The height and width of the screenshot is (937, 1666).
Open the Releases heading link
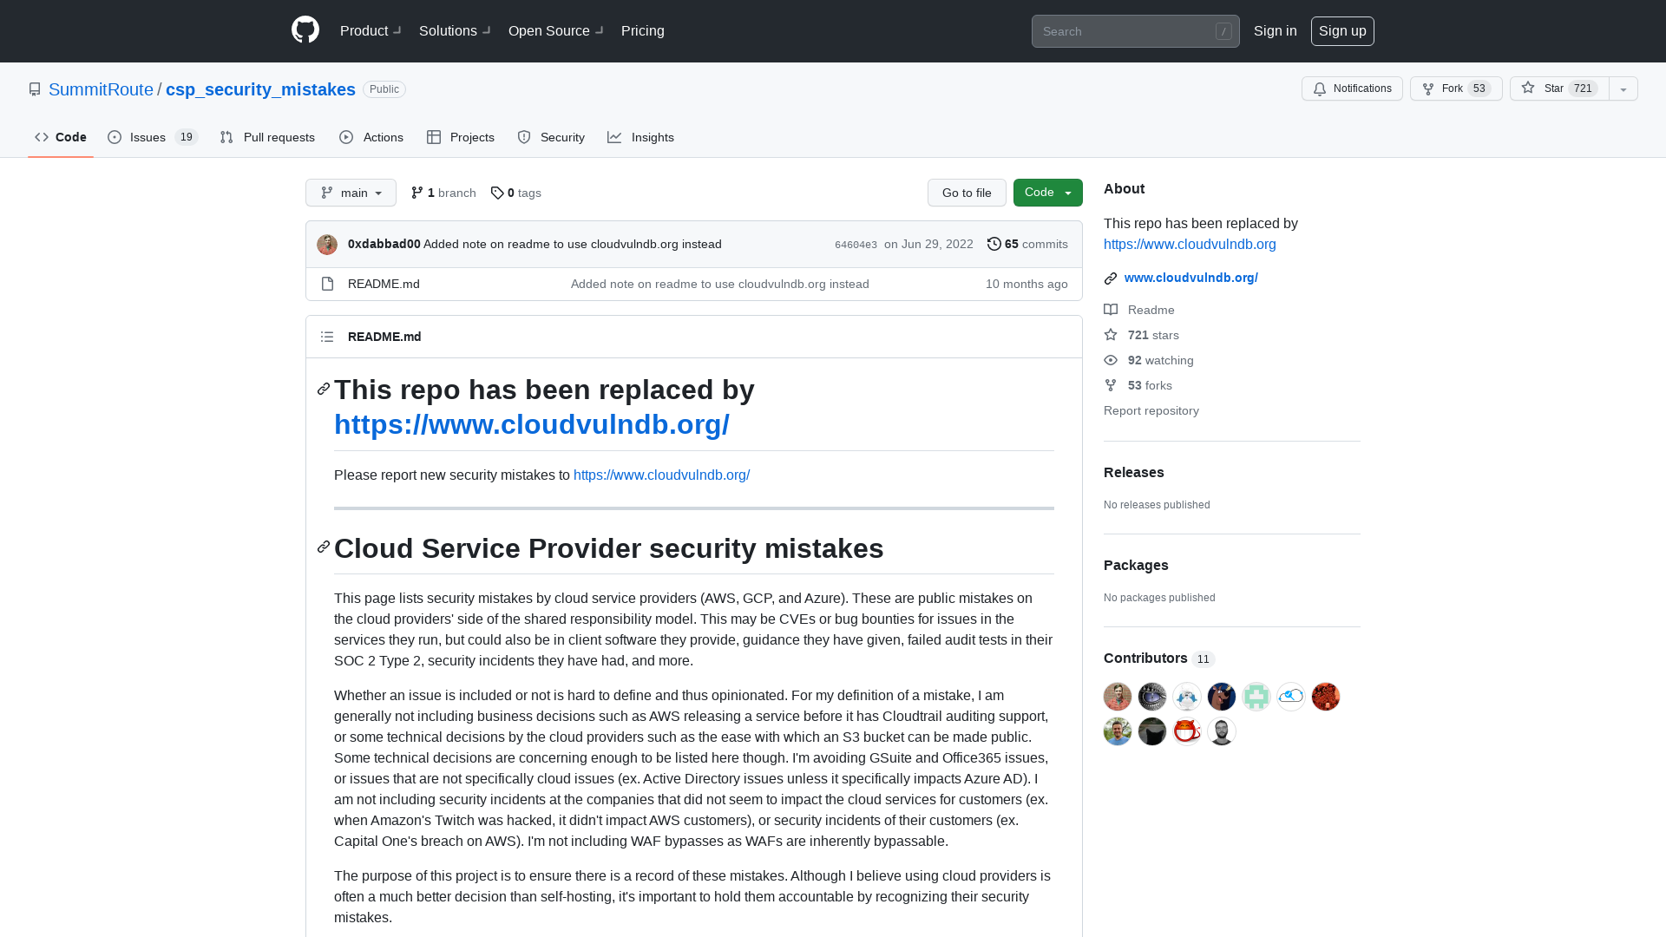pos(1133,473)
